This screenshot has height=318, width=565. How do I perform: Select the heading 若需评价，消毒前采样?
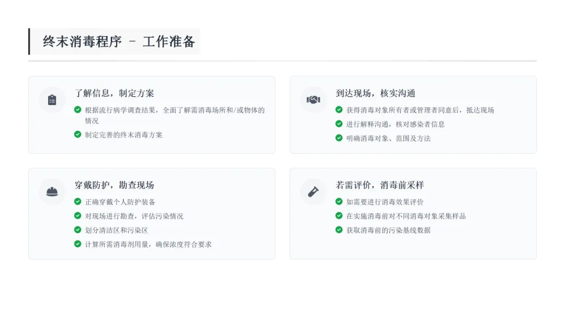[380, 185]
